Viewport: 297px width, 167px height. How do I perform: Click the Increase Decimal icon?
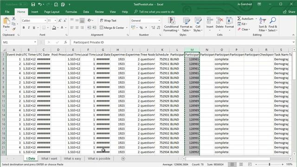pos(153,28)
